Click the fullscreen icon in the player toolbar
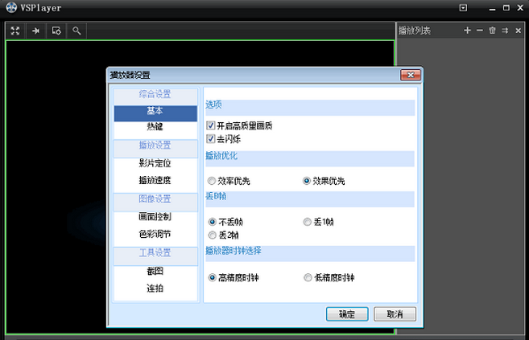 pyautogui.click(x=15, y=31)
